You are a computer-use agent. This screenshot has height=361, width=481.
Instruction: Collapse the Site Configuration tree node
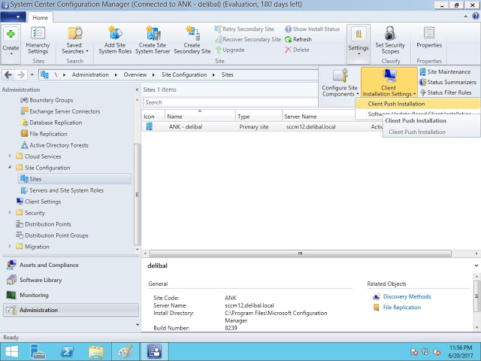10,168
